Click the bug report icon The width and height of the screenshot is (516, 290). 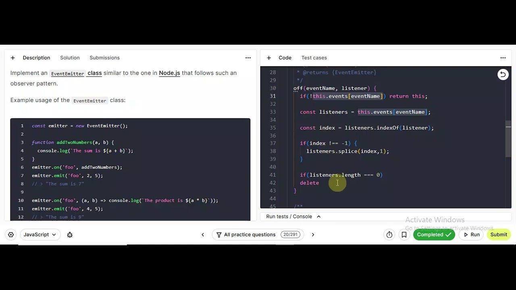pyautogui.click(x=70, y=234)
